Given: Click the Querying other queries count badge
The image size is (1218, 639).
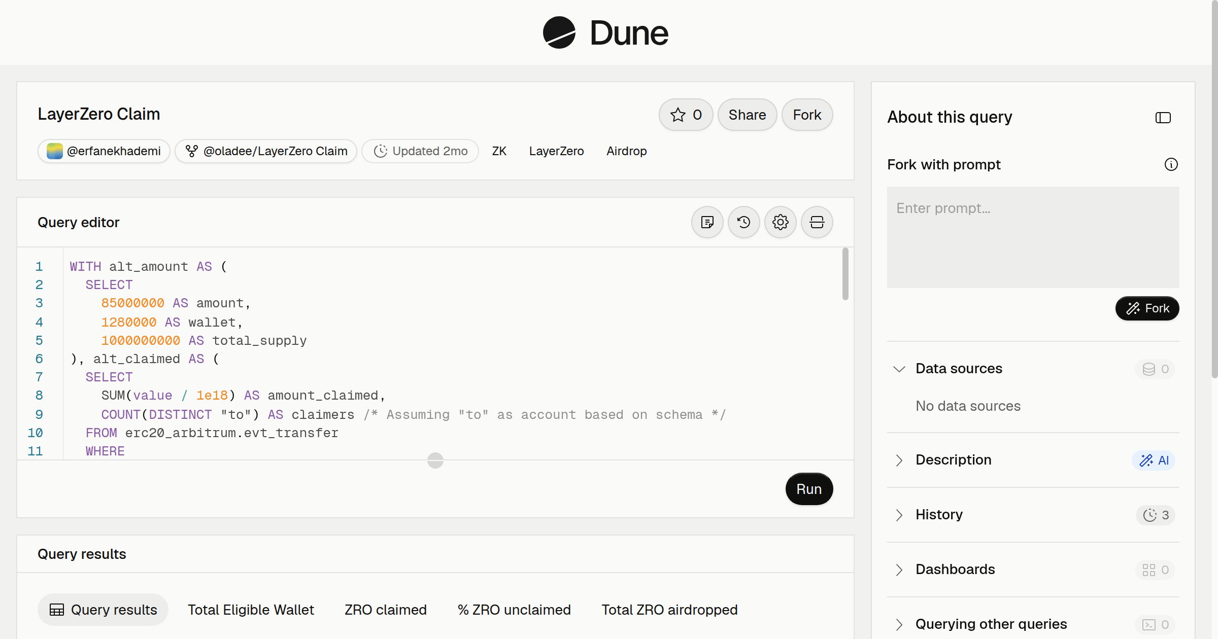Looking at the screenshot, I should [1155, 624].
